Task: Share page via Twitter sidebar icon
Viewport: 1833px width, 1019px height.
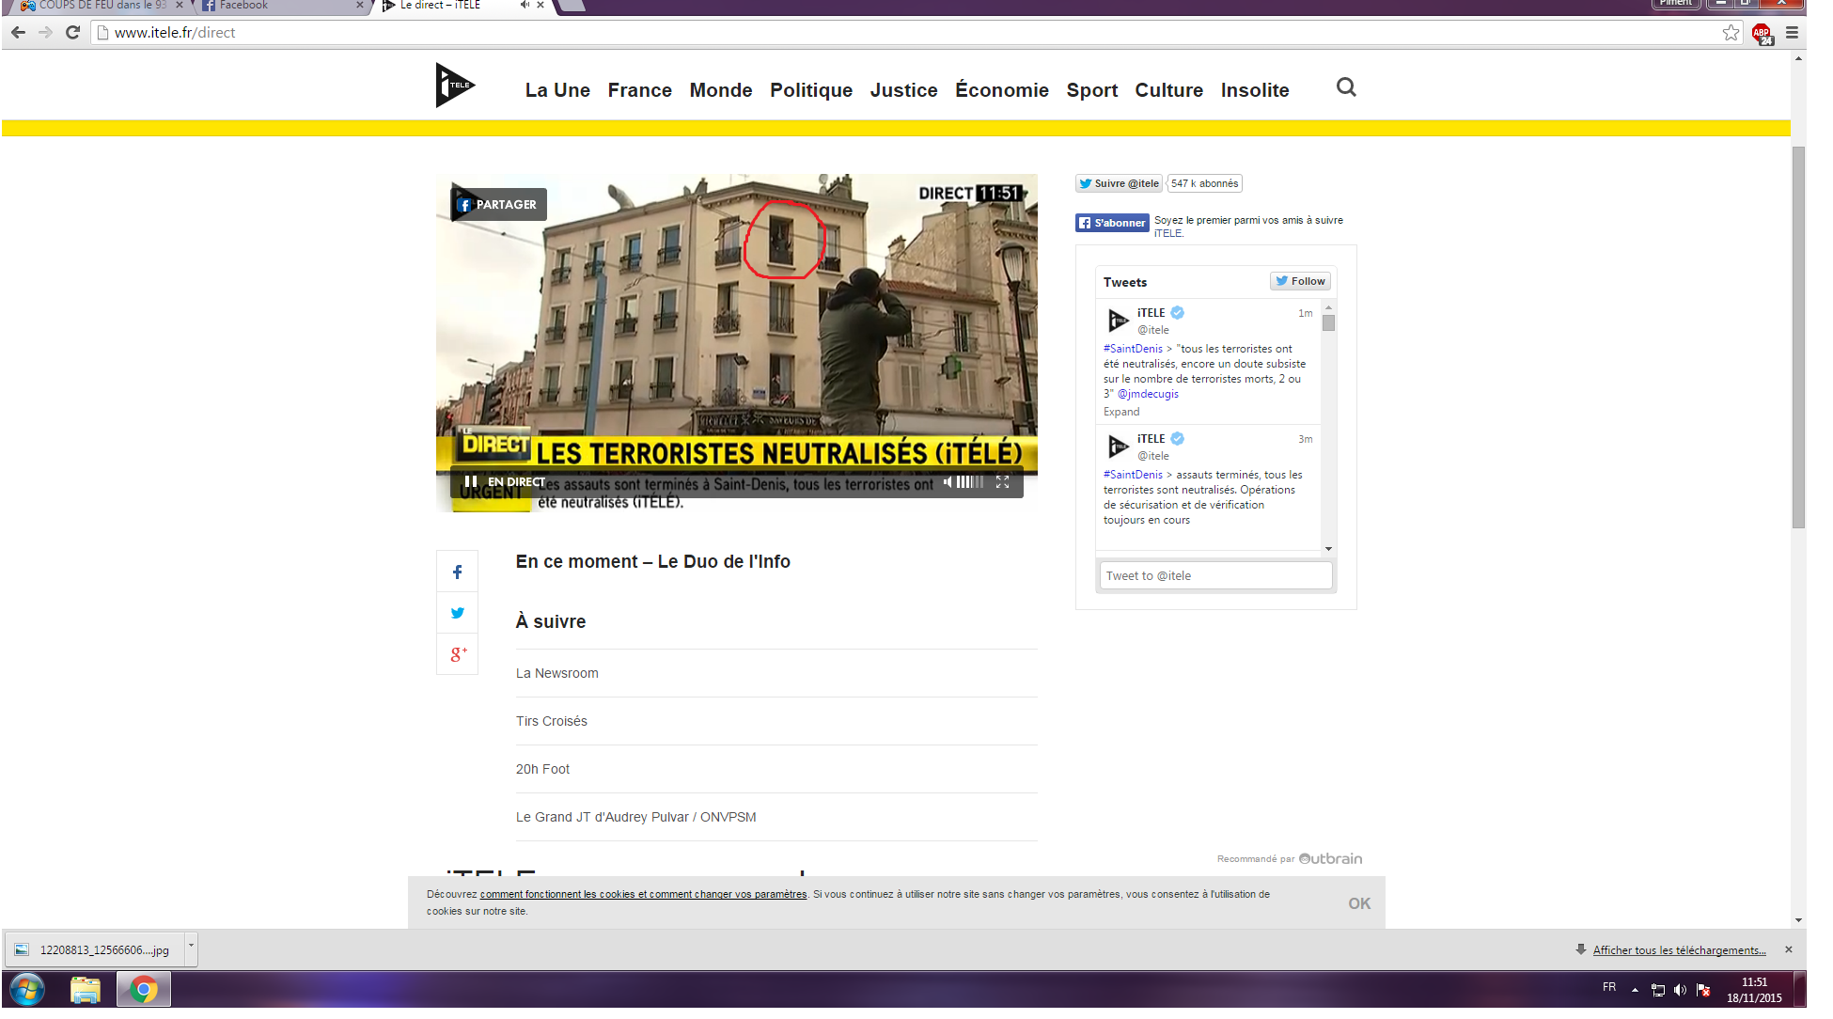Action: pos(458,613)
